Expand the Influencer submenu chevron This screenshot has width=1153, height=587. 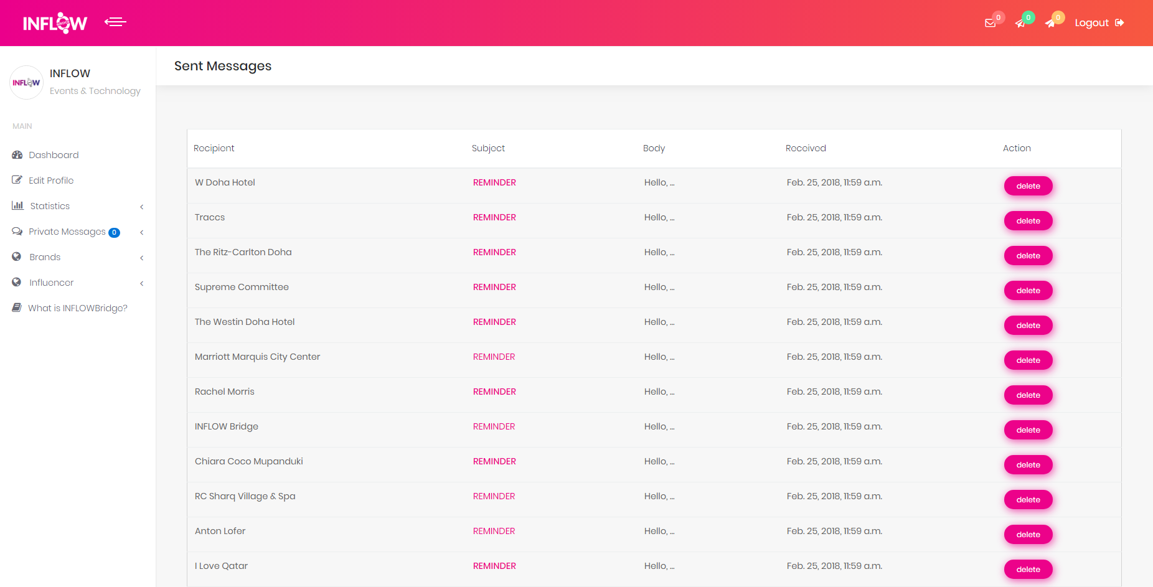point(142,283)
